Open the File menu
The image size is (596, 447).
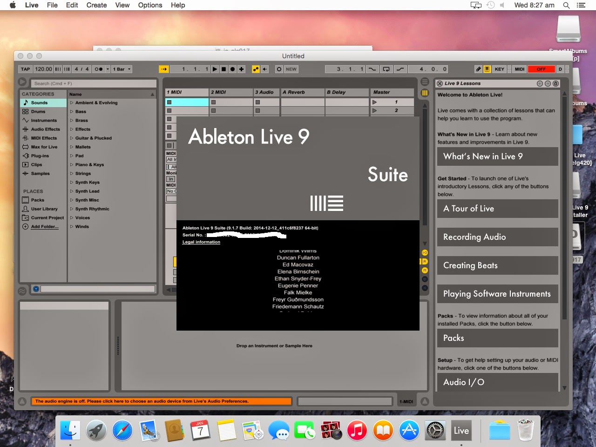pos(52,5)
